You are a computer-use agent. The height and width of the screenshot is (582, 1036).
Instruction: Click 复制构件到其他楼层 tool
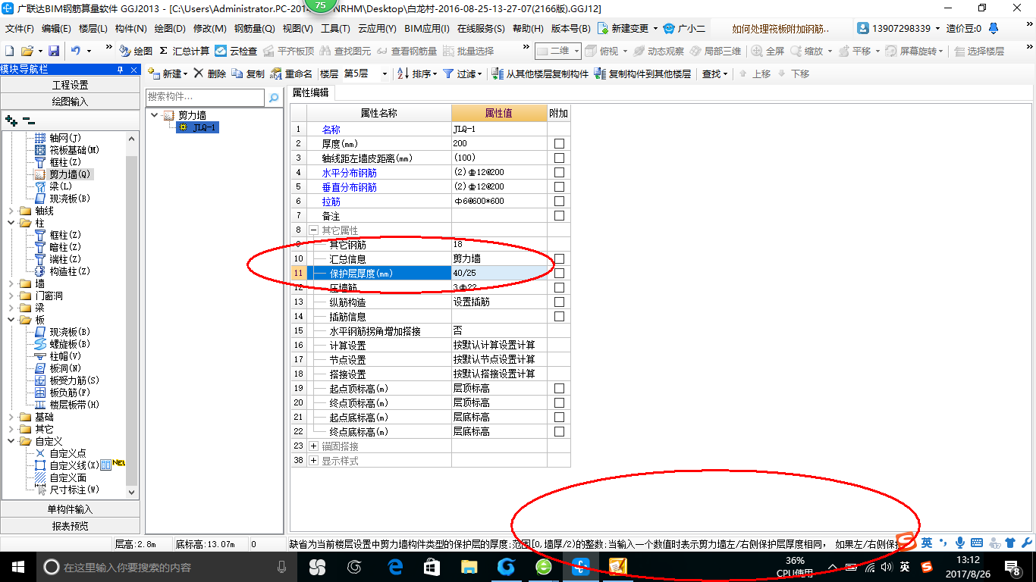642,74
